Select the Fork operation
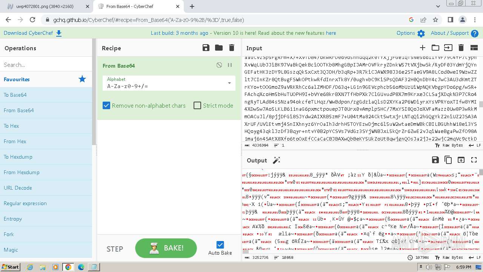483x272 pixels. click(x=46, y=234)
